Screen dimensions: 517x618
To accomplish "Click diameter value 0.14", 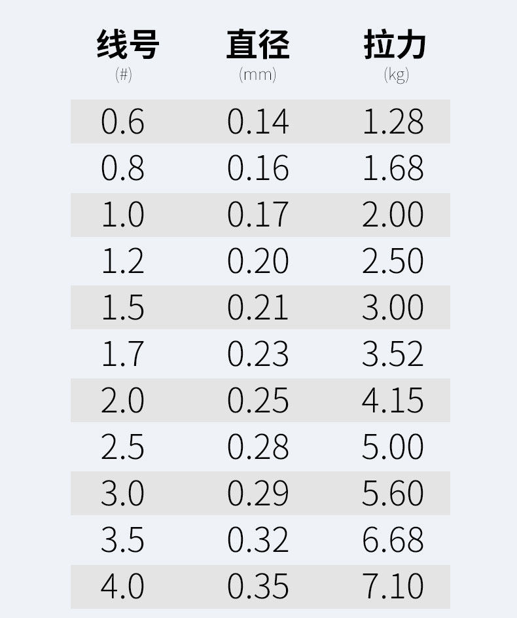I will point(258,122).
